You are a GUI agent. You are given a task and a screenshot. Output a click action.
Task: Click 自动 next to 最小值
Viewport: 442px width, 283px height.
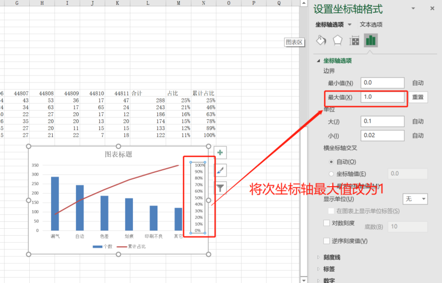(x=418, y=83)
